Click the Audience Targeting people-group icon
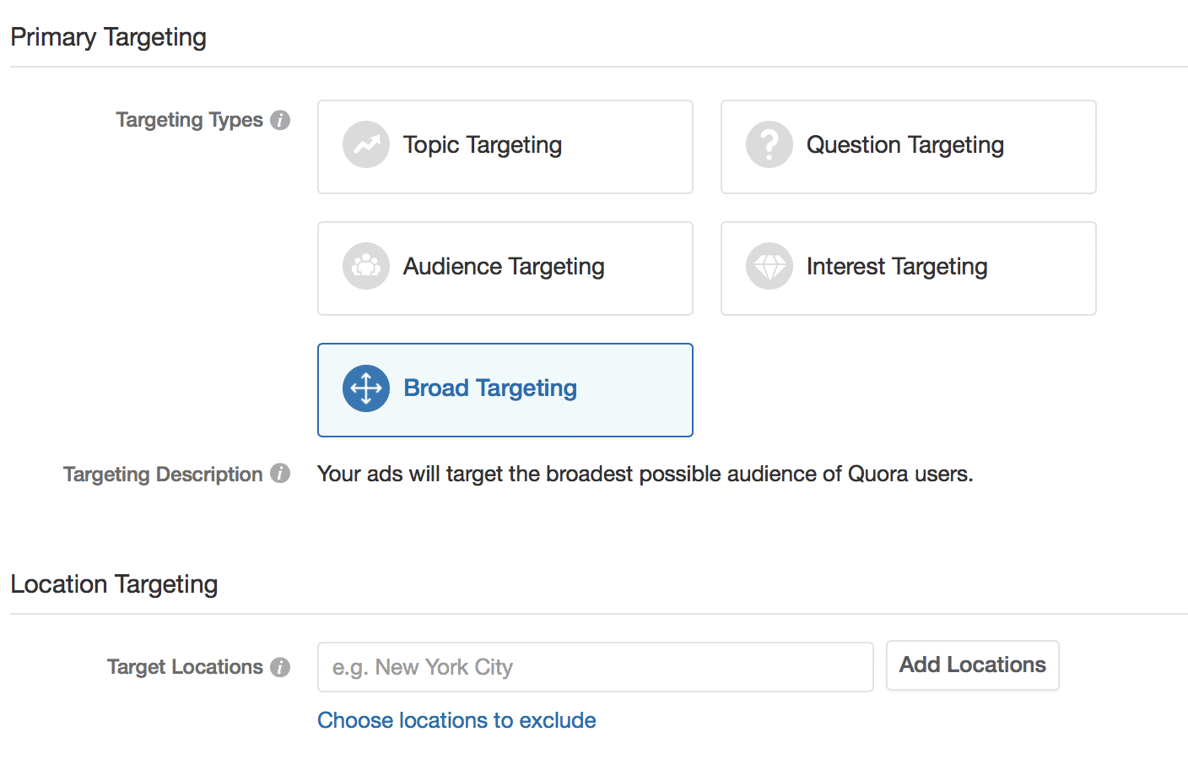1188x765 pixels. point(366,267)
